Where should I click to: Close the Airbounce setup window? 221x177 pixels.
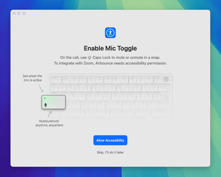click(x=14, y=13)
